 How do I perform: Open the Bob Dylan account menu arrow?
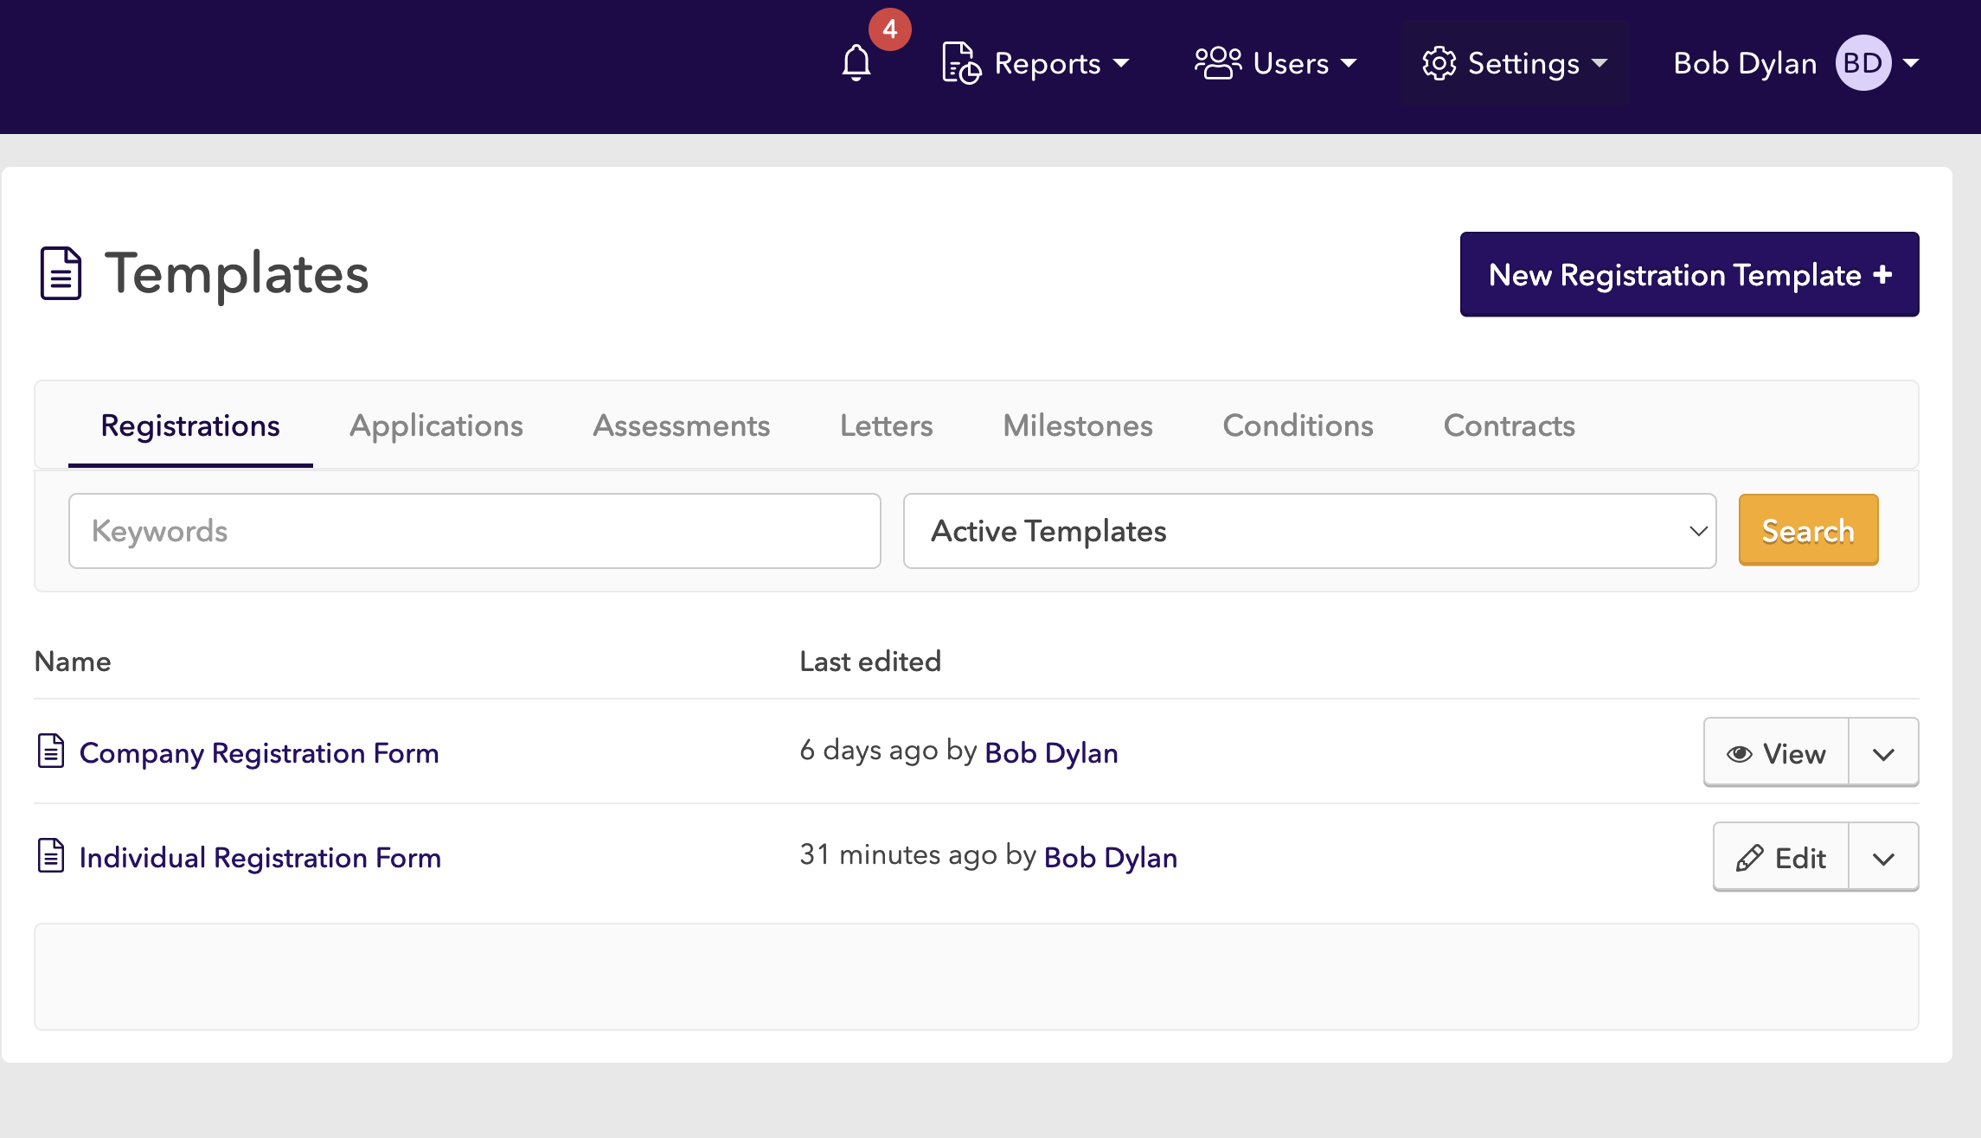[1912, 63]
